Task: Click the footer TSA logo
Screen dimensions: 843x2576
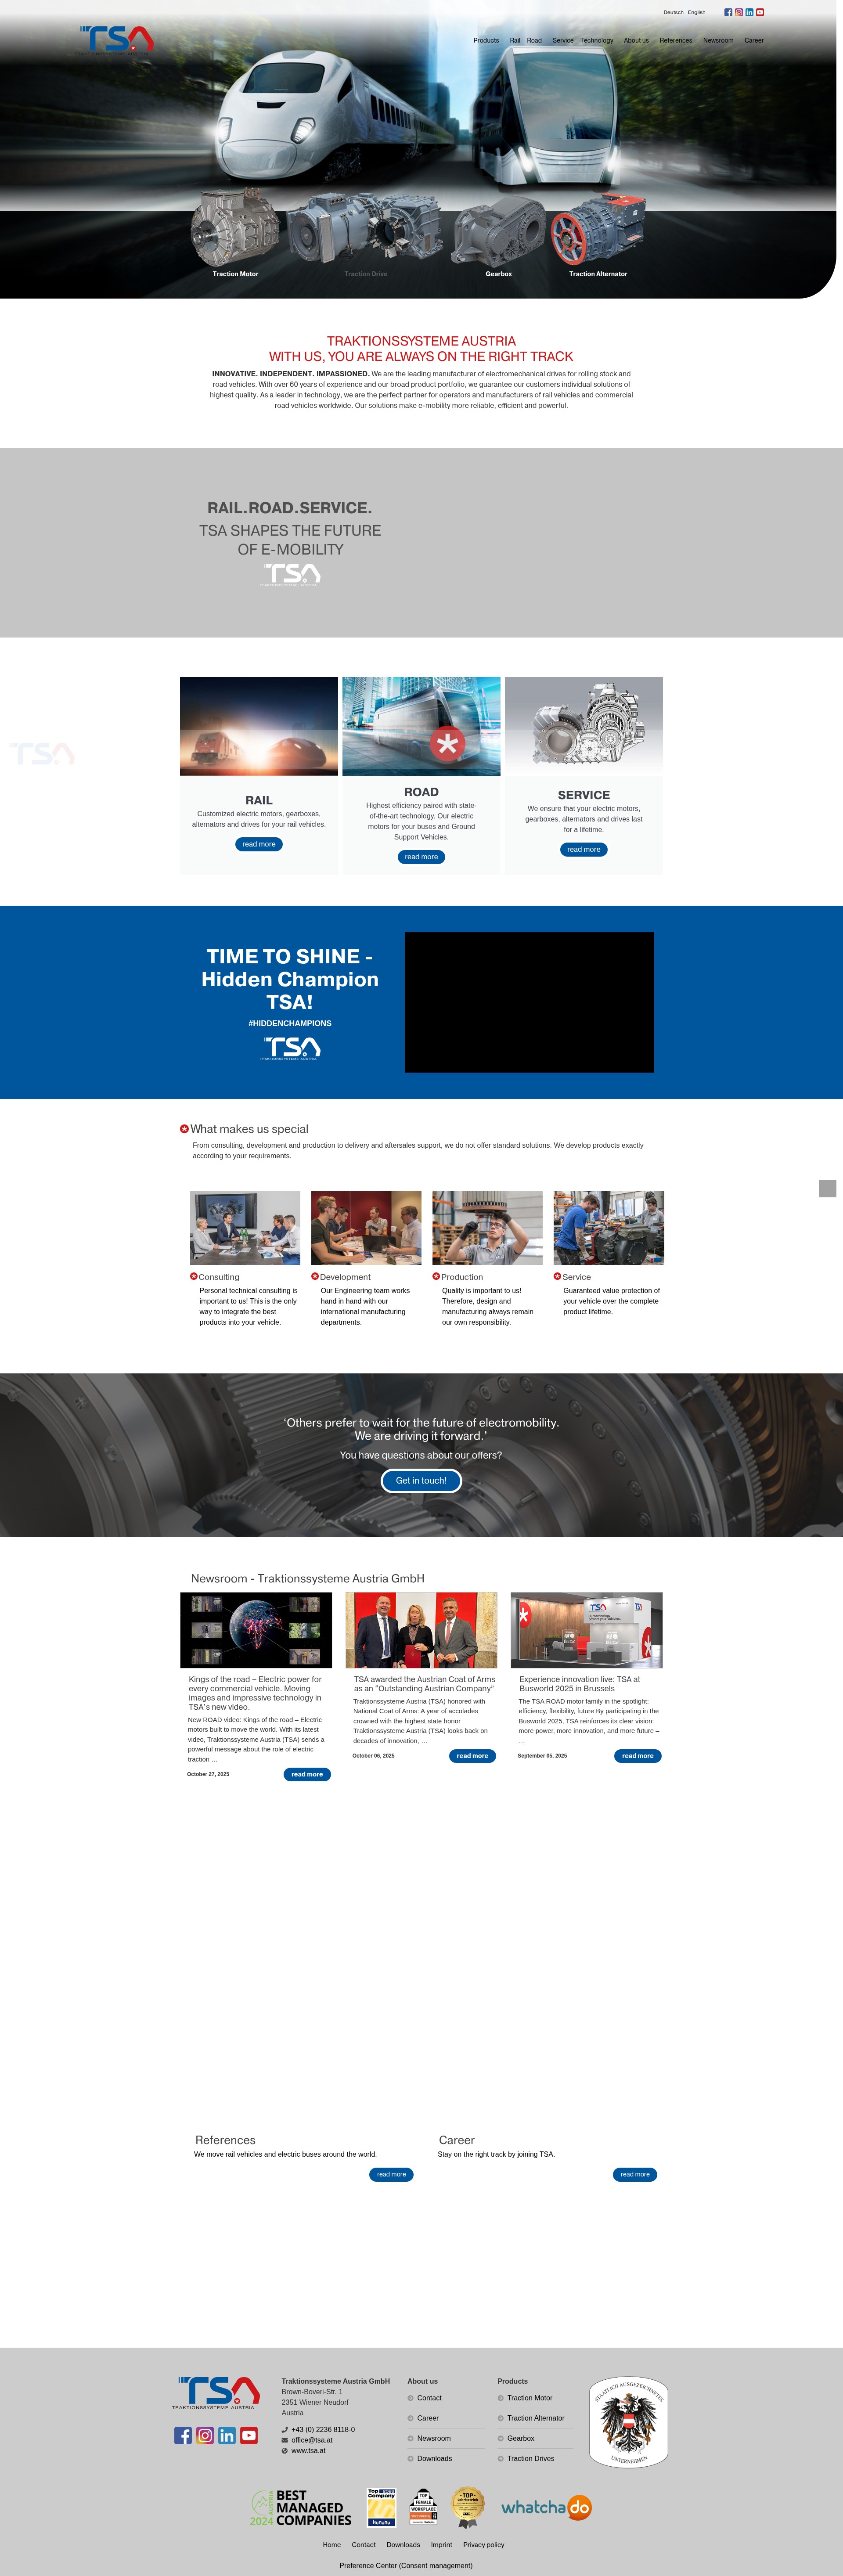Action: pyautogui.click(x=216, y=2393)
